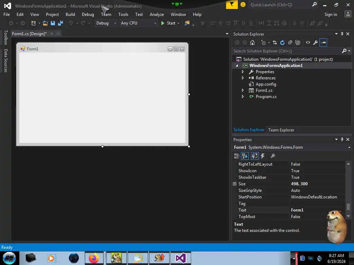Select the Solution 'WindowsFormsApplication1' node
Image resolution: width=354 pixels, height=265 pixels.
click(288, 59)
